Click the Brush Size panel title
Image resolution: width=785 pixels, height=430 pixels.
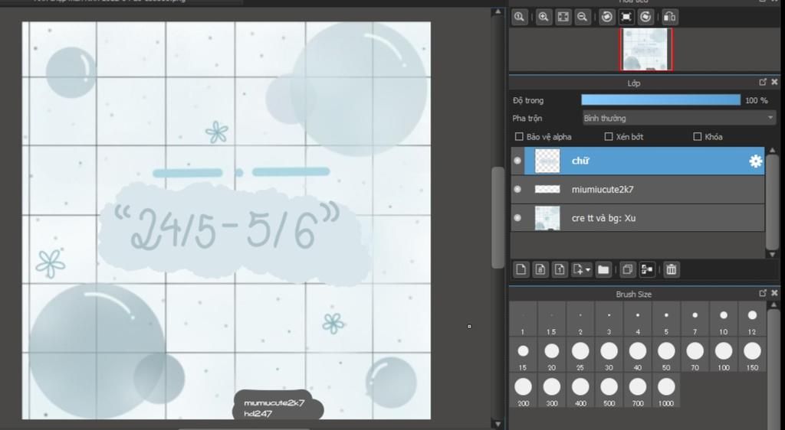pos(633,294)
